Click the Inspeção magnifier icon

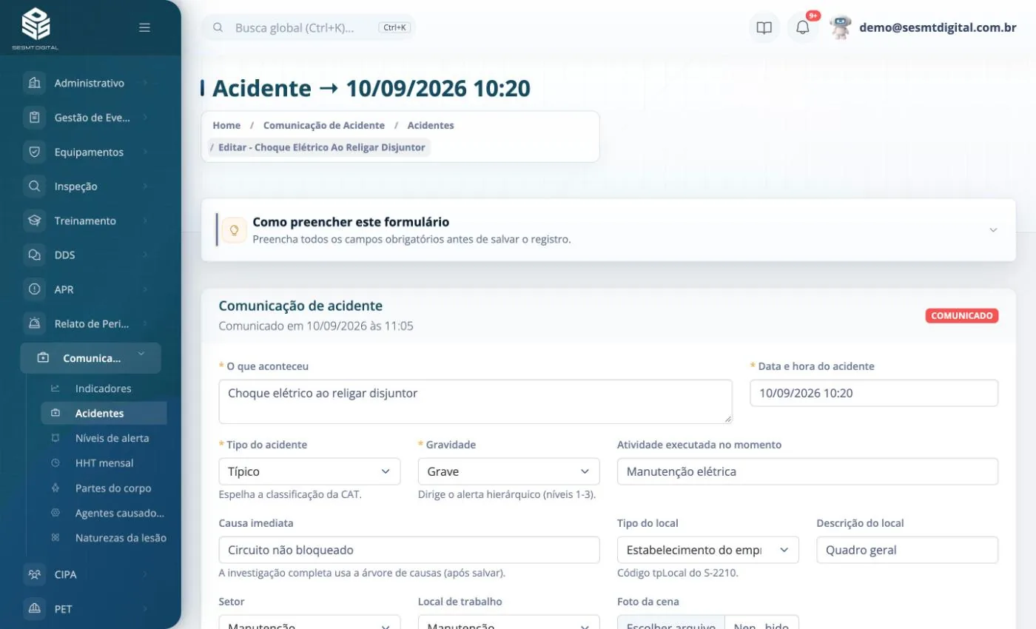point(34,186)
